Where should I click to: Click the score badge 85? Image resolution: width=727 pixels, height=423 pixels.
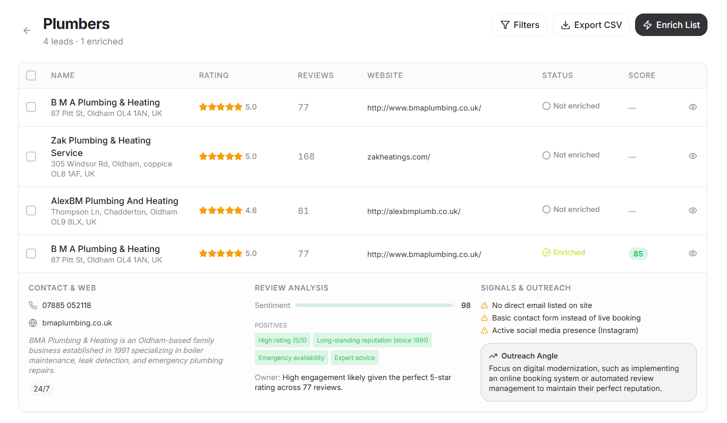pyautogui.click(x=638, y=254)
